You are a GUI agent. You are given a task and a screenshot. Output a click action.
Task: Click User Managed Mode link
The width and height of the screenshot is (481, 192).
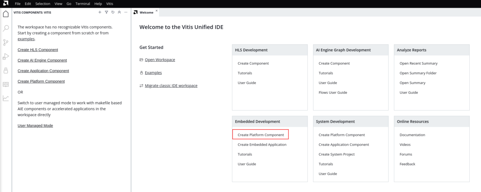tap(35, 126)
